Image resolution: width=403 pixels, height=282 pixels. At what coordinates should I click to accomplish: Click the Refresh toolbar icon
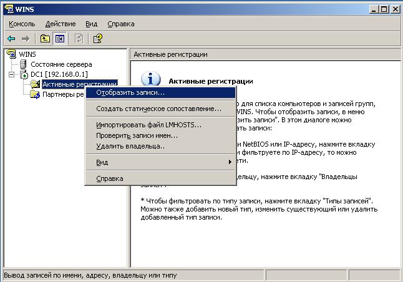79,39
